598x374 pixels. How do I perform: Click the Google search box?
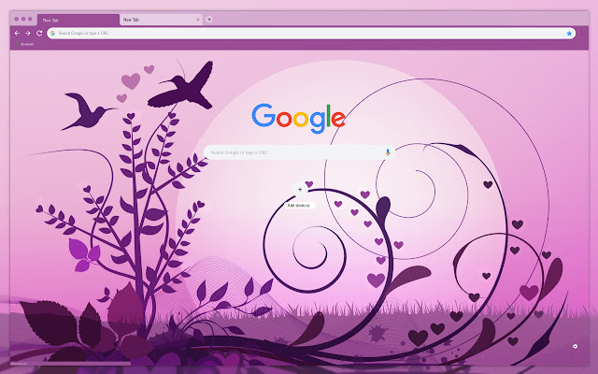pos(299,152)
